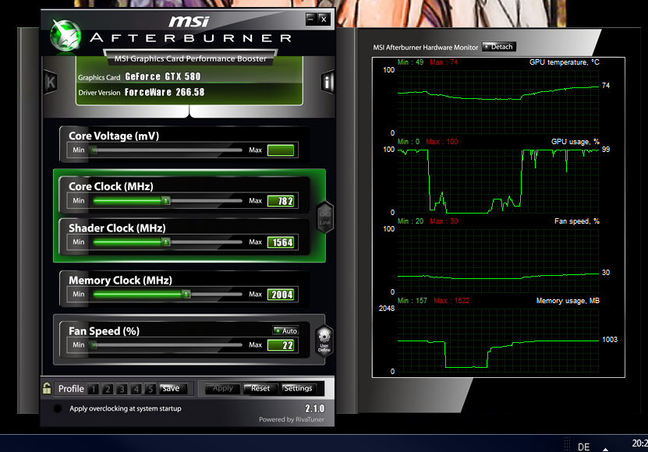Click the Afterburner green logo icon
Screen dimensions: 648x452
tap(66, 35)
